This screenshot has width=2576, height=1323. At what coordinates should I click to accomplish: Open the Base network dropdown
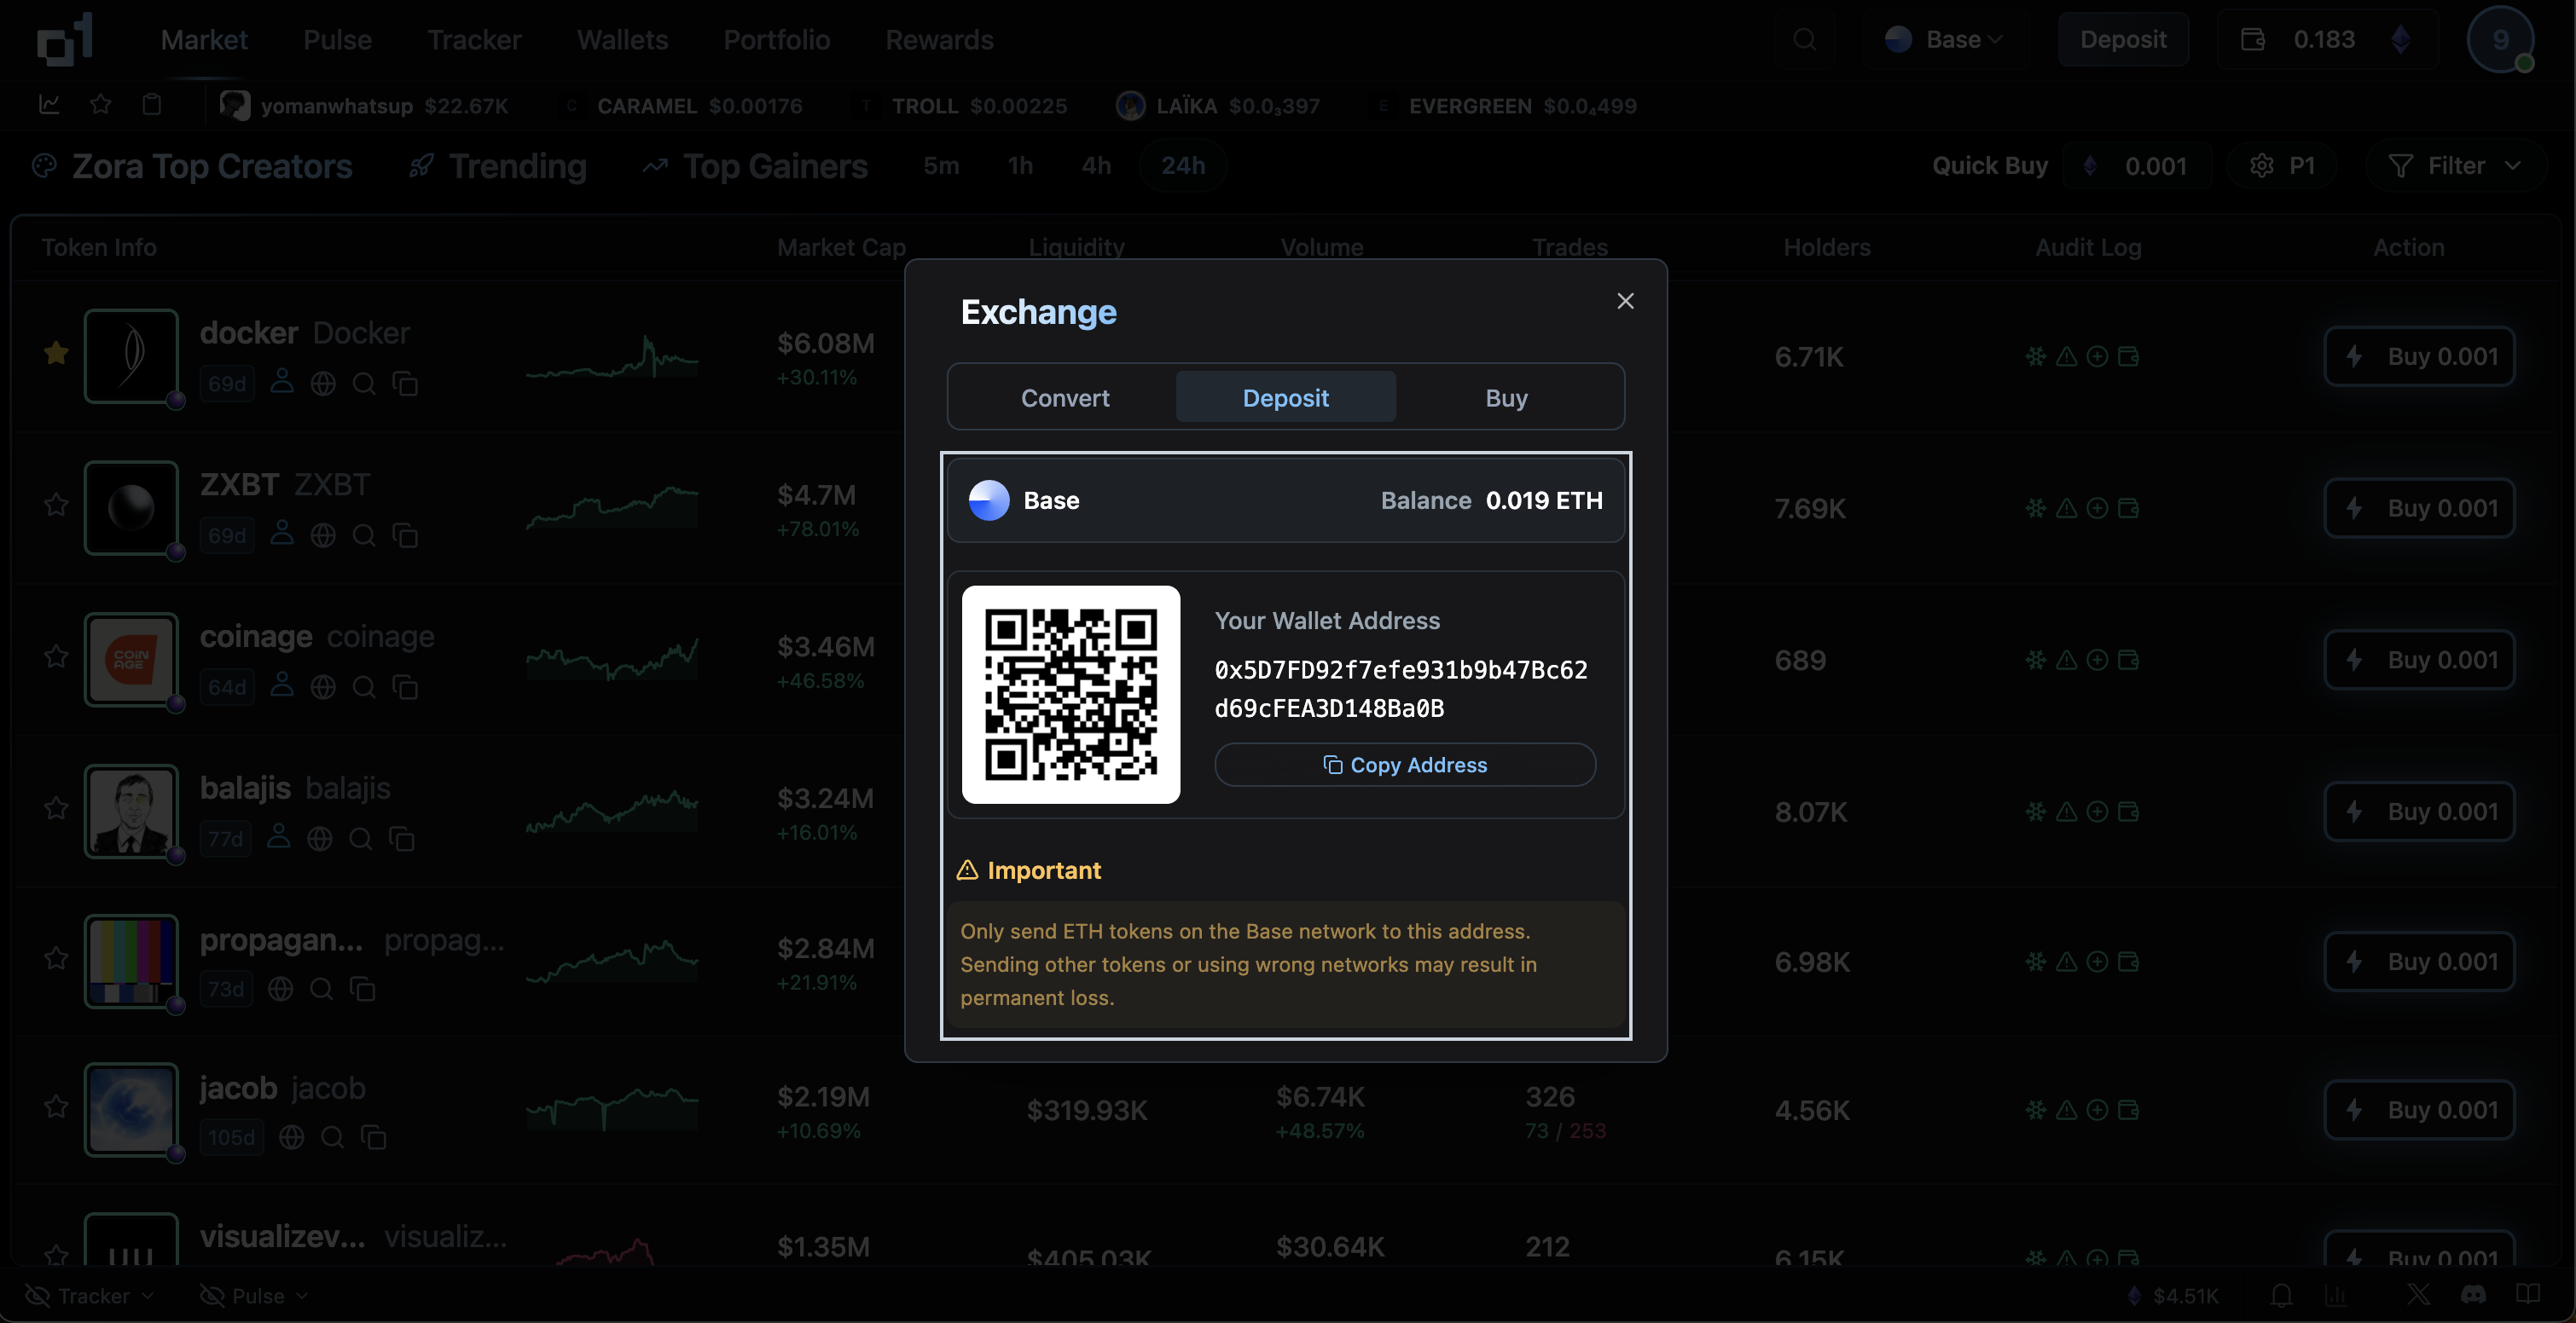[x=1942, y=39]
